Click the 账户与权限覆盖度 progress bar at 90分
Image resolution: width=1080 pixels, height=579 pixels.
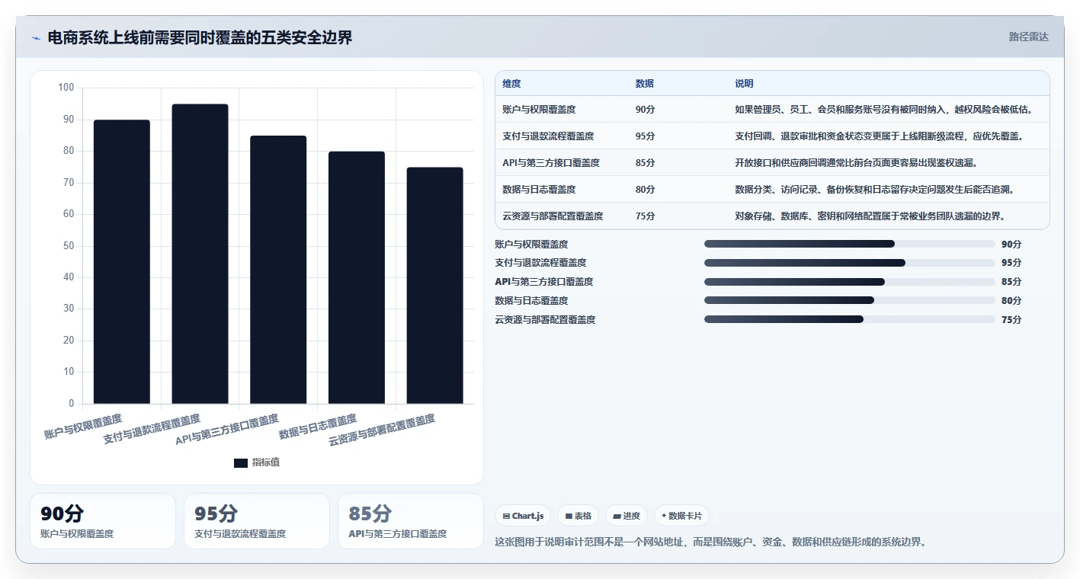(850, 244)
